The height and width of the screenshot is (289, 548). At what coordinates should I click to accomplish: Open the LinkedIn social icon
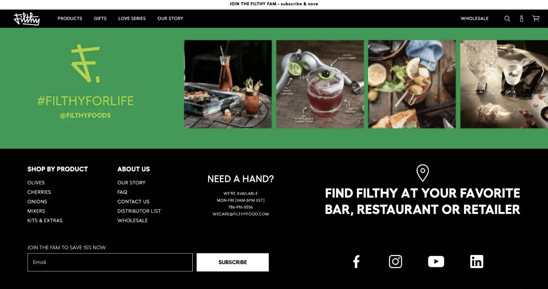[x=477, y=262]
